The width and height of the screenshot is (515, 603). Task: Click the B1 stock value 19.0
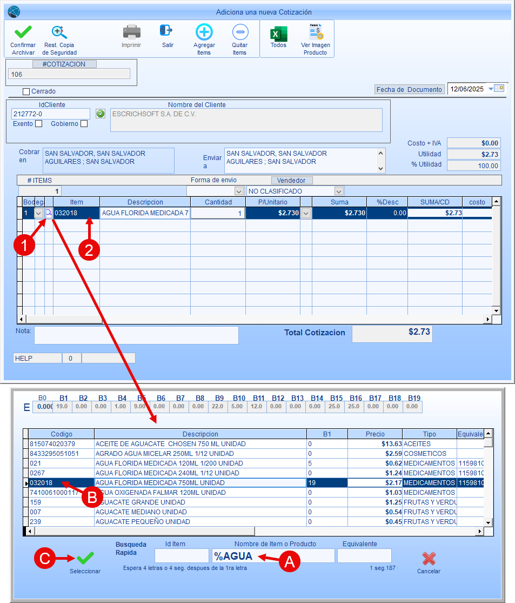click(x=62, y=407)
